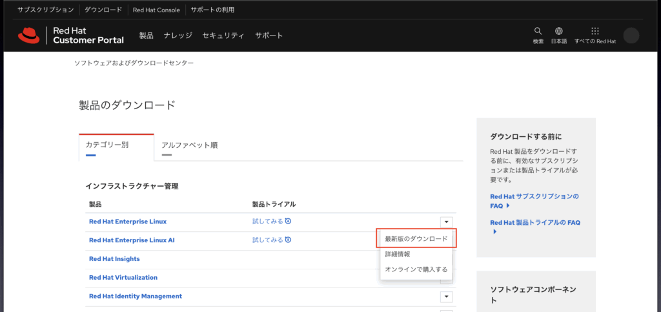661x312 pixels.
Task: Open the 製品 navigation menu
Action: [146, 36]
